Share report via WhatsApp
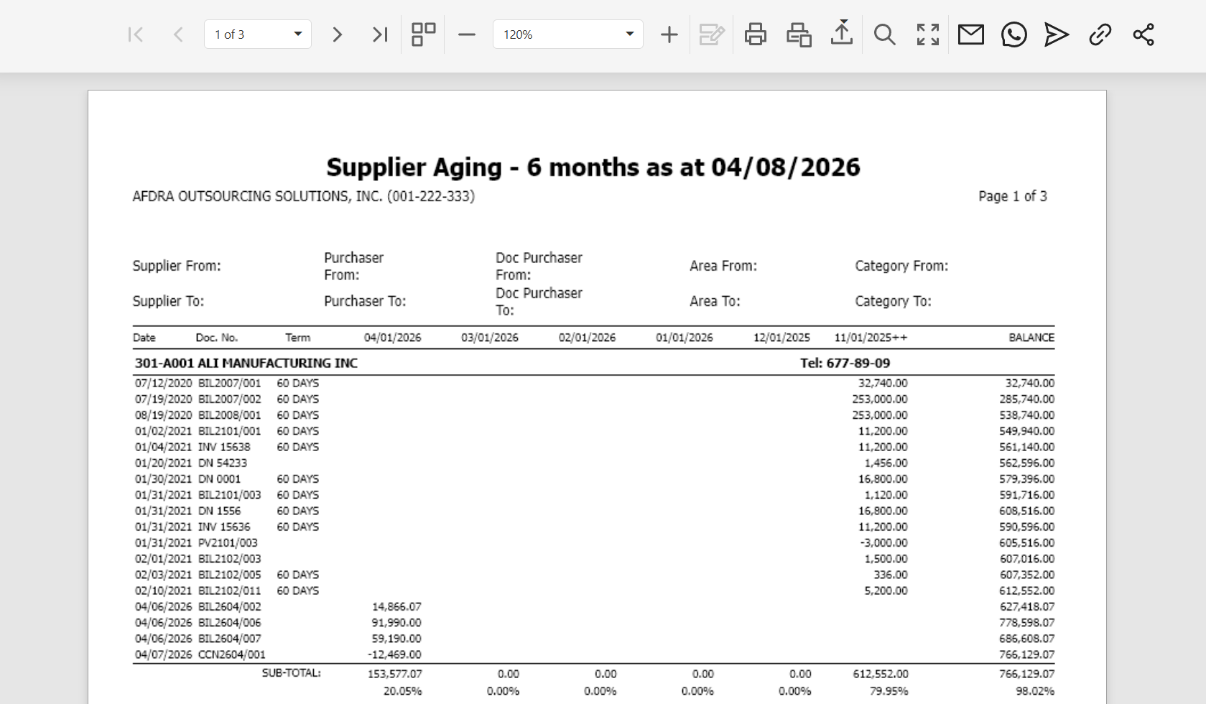The width and height of the screenshot is (1206, 704). (x=1013, y=34)
